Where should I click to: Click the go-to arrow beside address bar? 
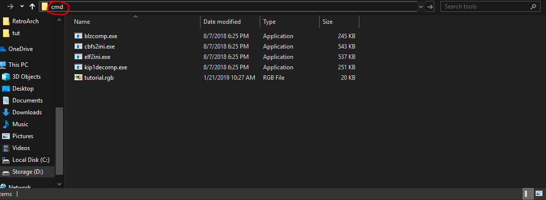click(x=430, y=6)
